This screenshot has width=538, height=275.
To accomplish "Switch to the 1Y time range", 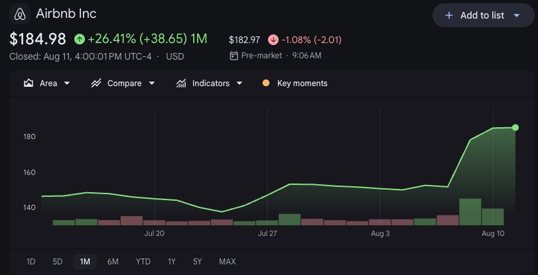I will pos(172,262).
